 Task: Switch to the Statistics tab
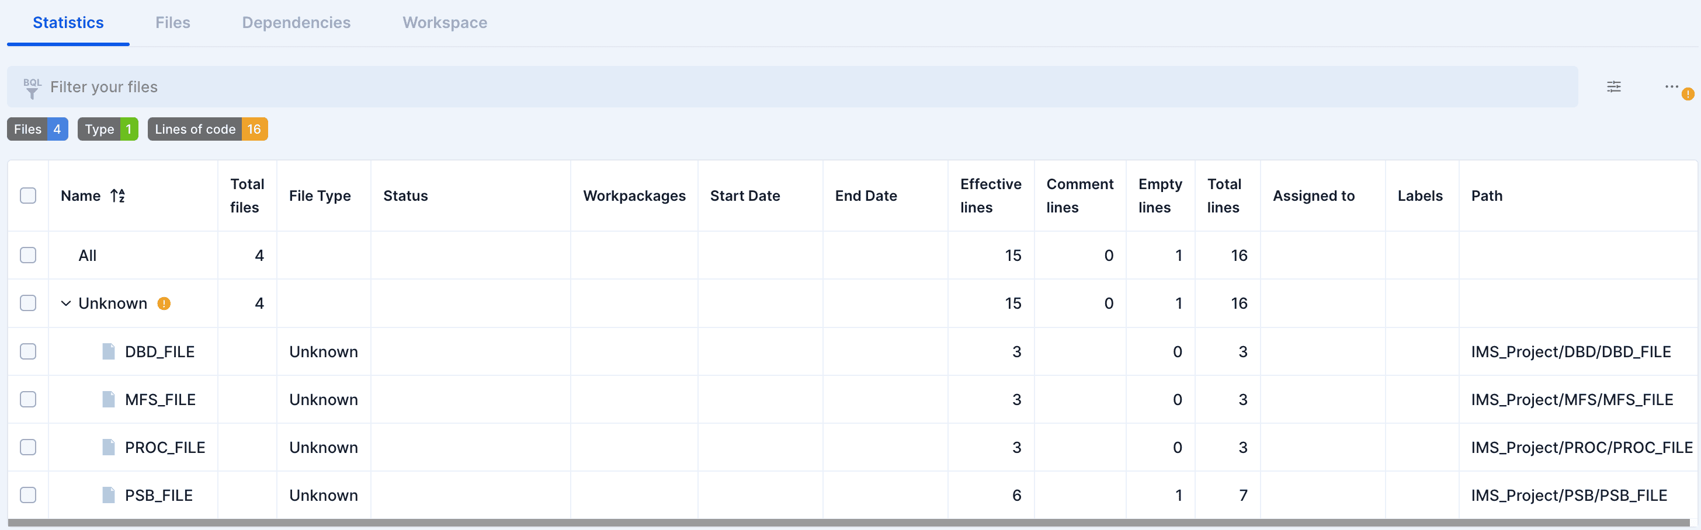68,22
